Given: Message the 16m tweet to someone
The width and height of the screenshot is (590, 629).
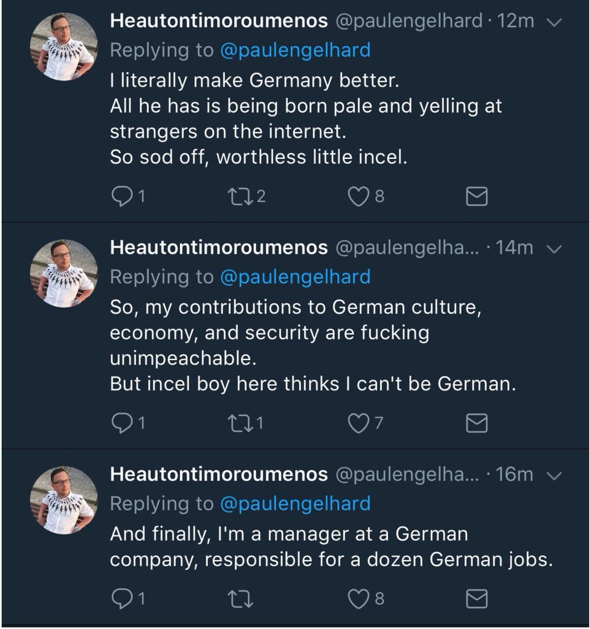Looking at the screenshot, I should click(x=477, y=598).
